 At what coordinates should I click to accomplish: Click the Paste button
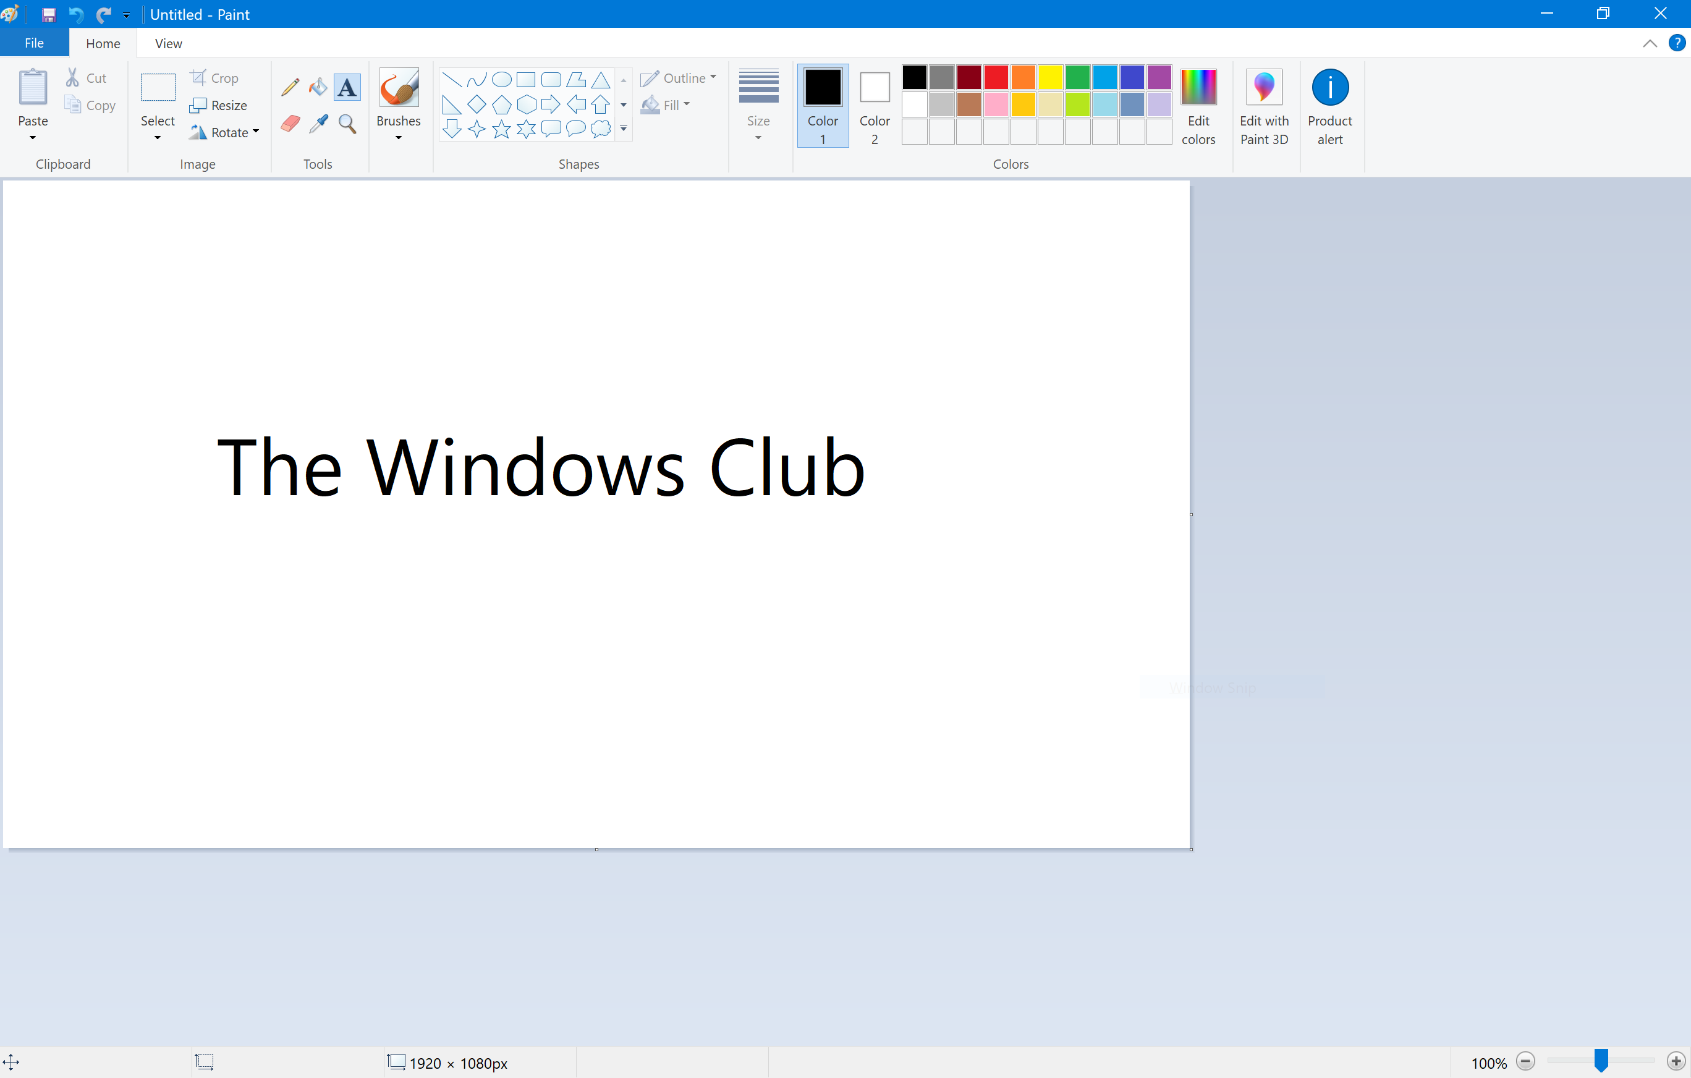point(33,97)
